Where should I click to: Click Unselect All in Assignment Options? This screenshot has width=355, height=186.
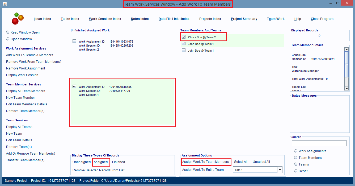(261, 162)
